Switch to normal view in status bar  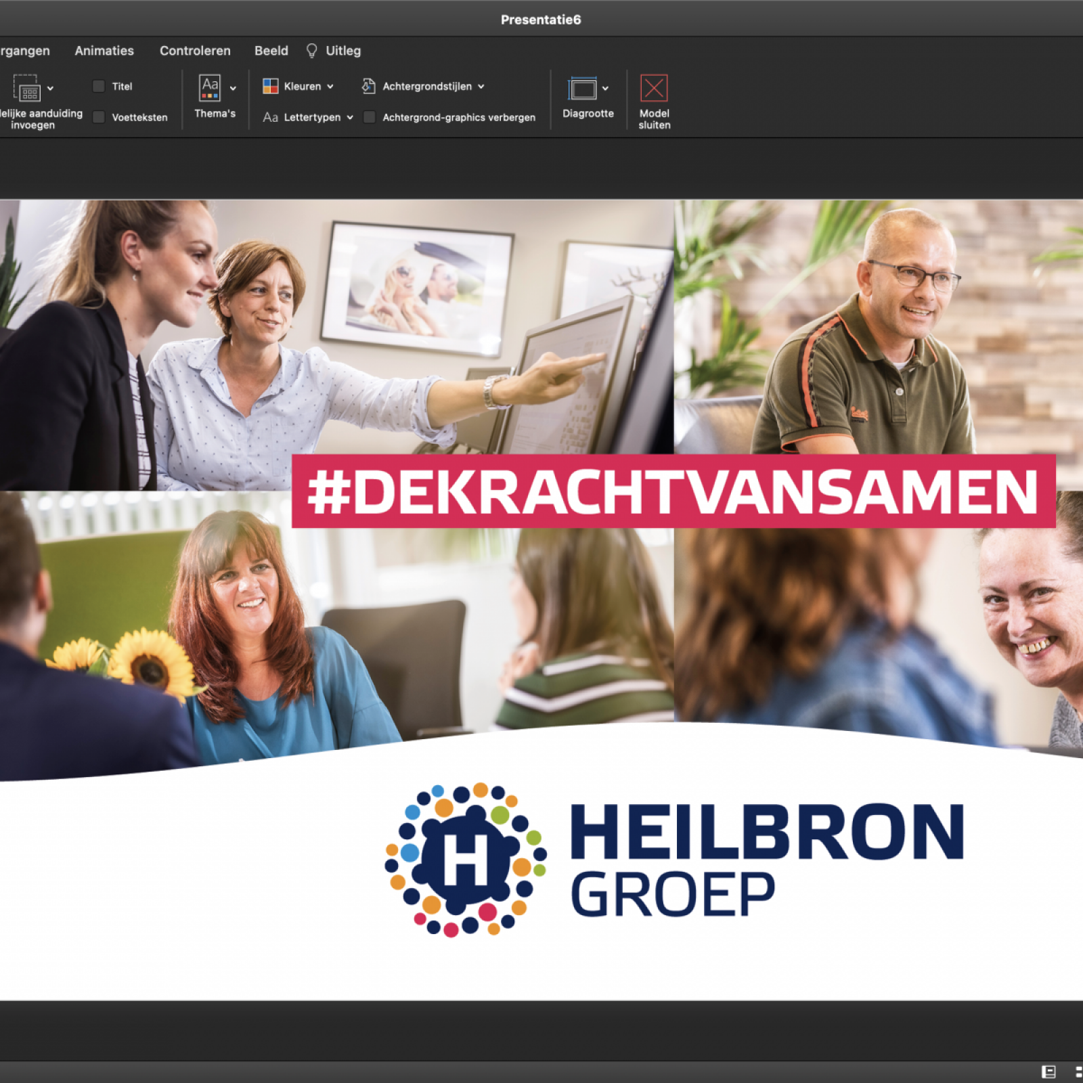tap(1048, 1071)
